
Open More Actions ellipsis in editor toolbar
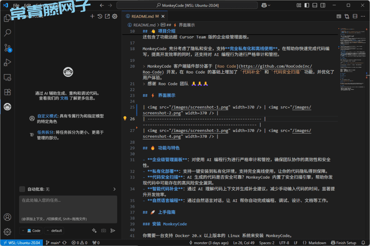363,16
